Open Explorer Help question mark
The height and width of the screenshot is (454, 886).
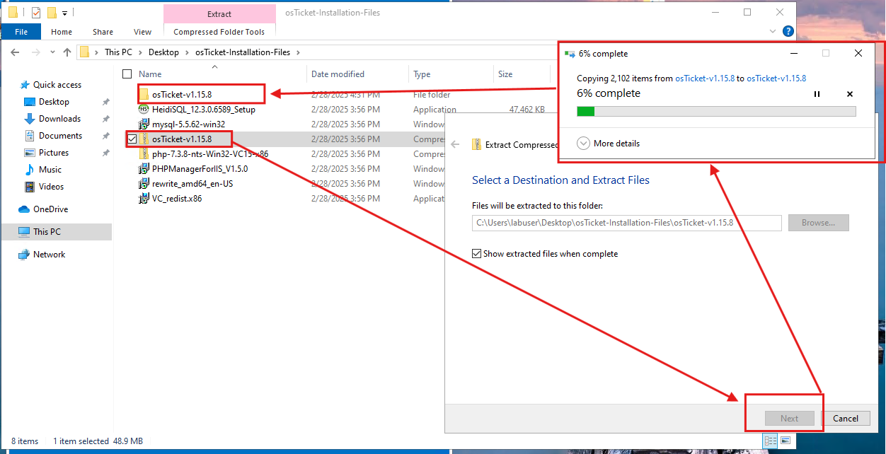coord(788,31)
